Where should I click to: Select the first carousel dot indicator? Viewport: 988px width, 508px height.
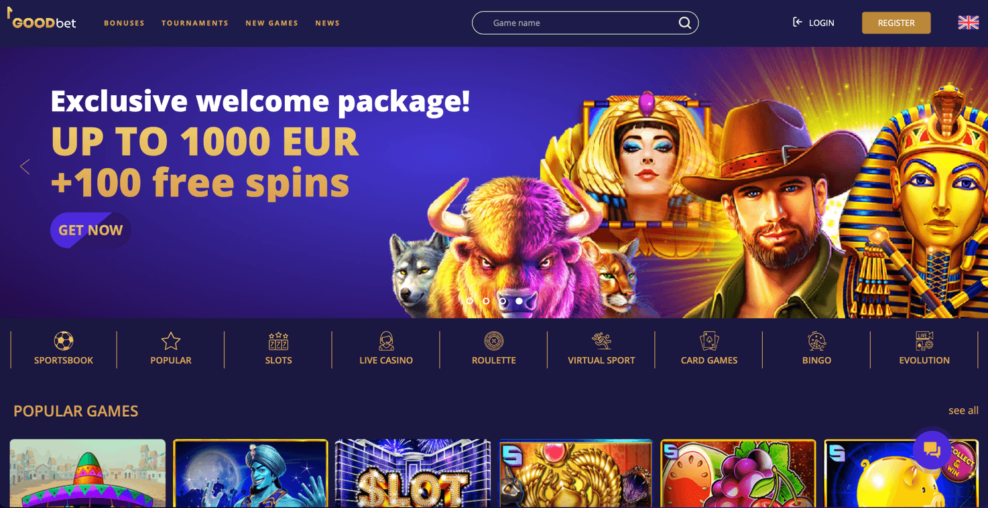tap(470, 301)
